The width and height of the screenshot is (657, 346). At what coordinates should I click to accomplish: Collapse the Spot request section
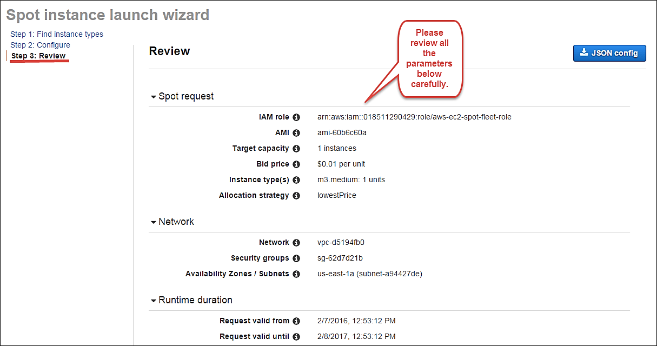pyautogui.click(x=154, y=97)
